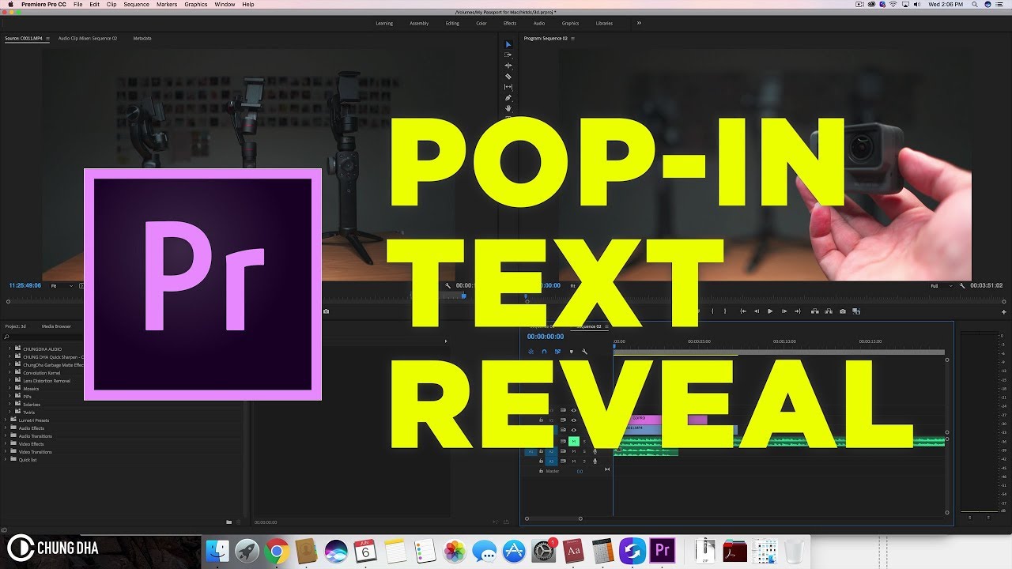
Task: Open System Preferences from the Dock
Action: click(544, 550)
